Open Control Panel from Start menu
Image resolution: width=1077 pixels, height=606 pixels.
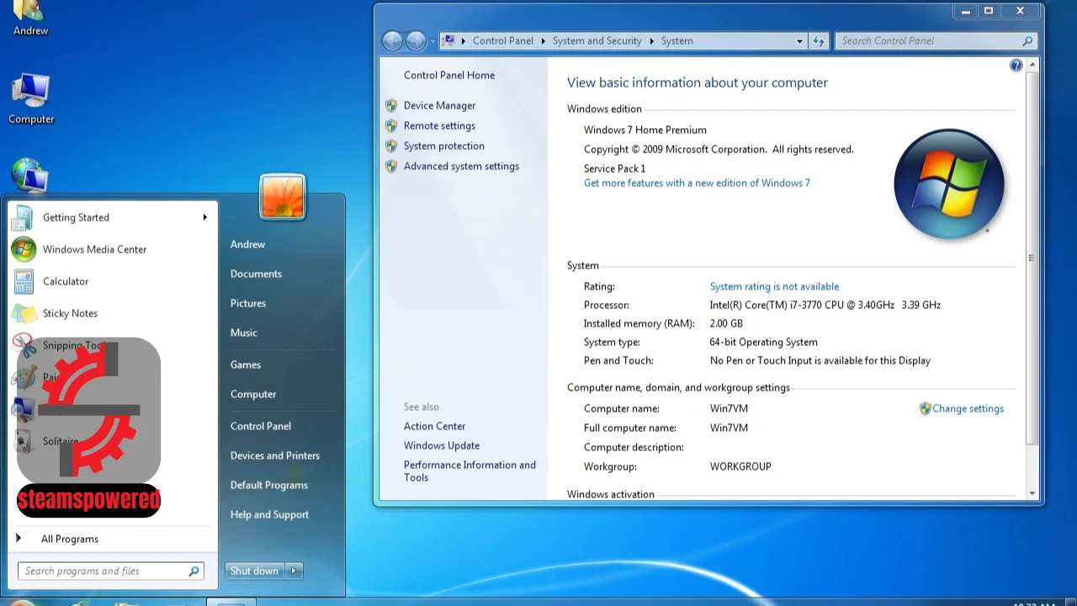(261, 426)
